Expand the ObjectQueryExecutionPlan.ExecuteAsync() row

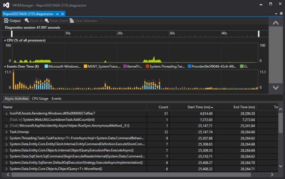click(7, 151)
